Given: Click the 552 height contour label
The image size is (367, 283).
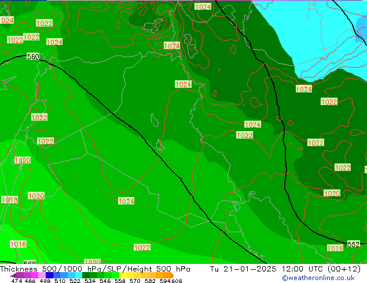Looking at the screenshot, I should pyautogui.click(x=353, y=244).
